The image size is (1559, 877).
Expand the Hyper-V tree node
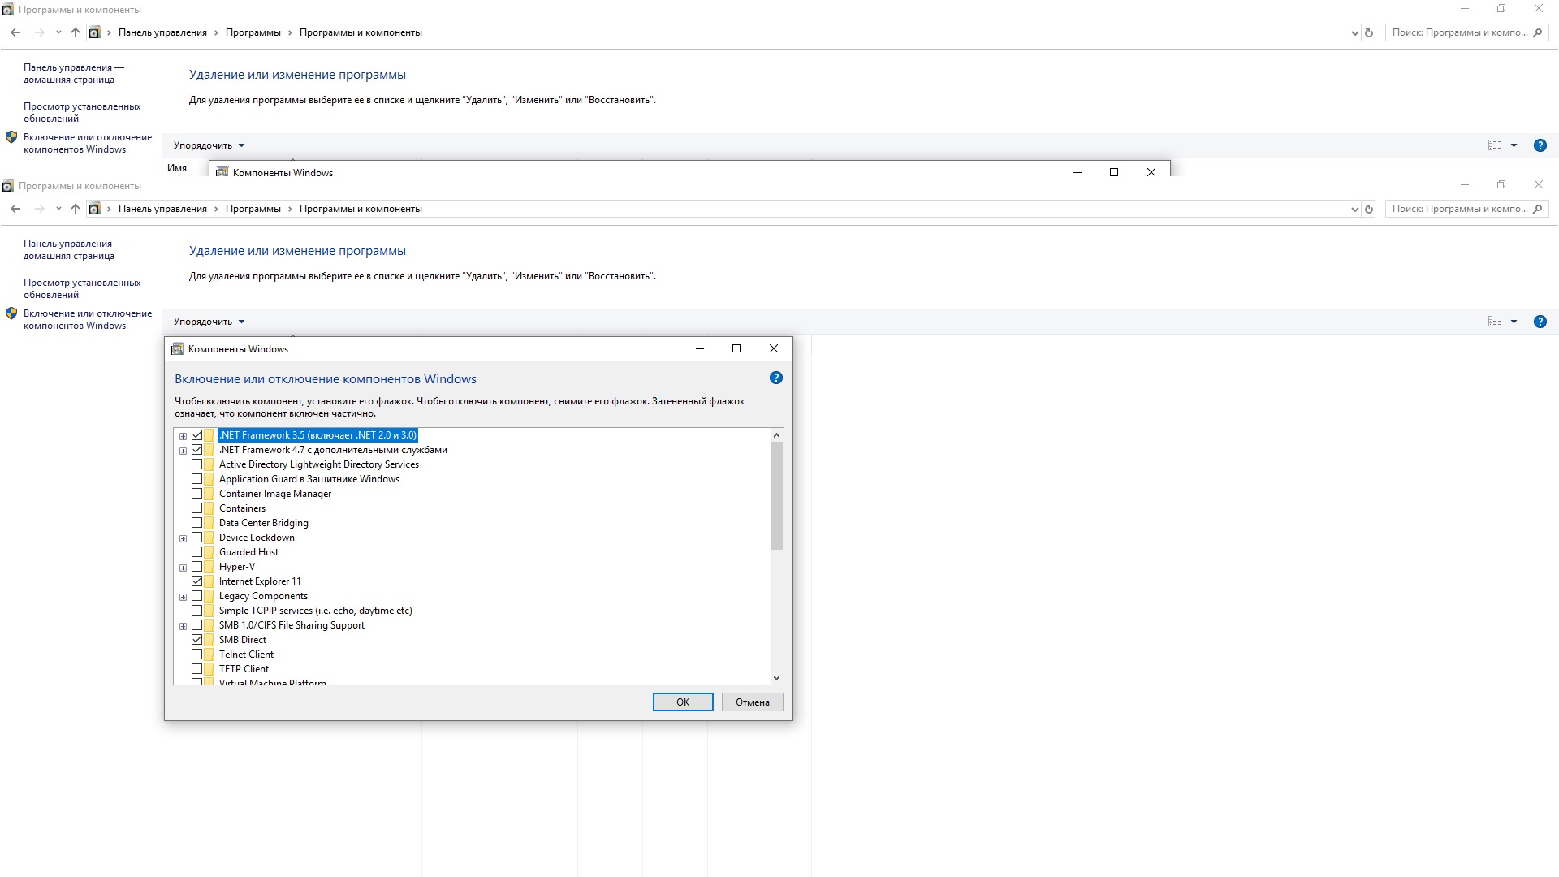pyautogui.click(x=184, y=568)
